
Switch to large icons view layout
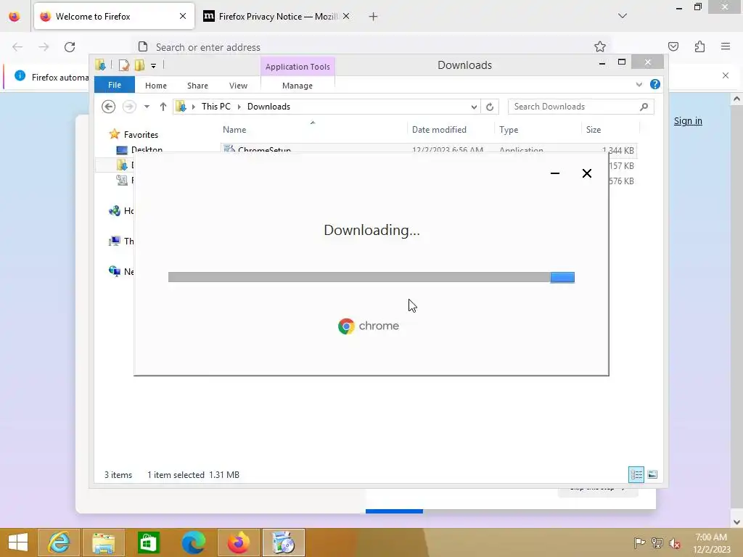point(652,474)
